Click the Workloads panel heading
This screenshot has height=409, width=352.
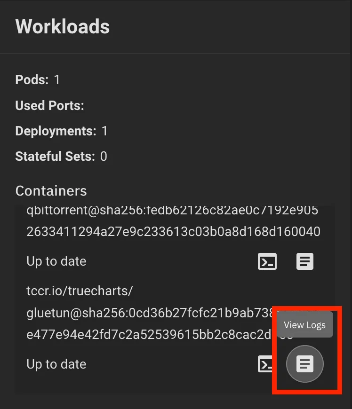[62, 27]
